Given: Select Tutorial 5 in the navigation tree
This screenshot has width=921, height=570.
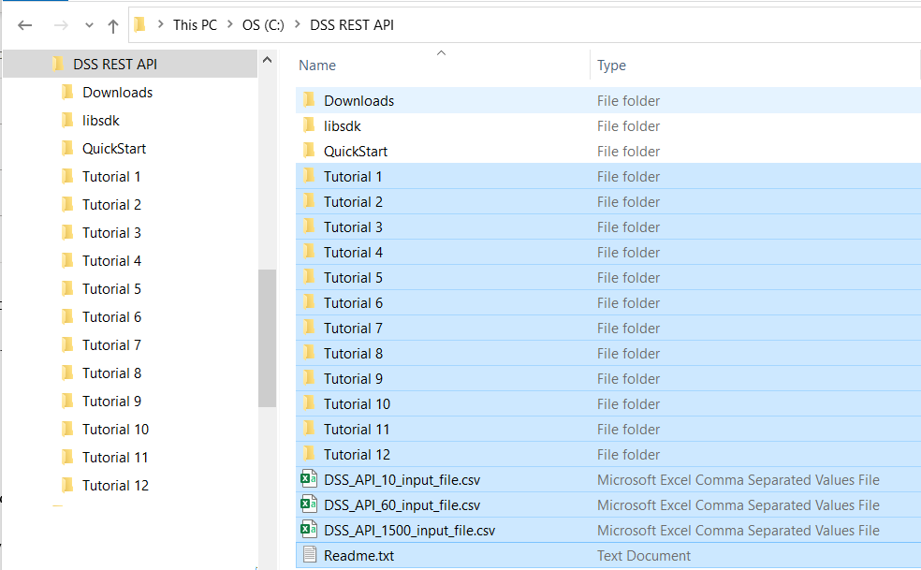Looking at the screenshot, I should pyautogui.click(x=111, y=289).
